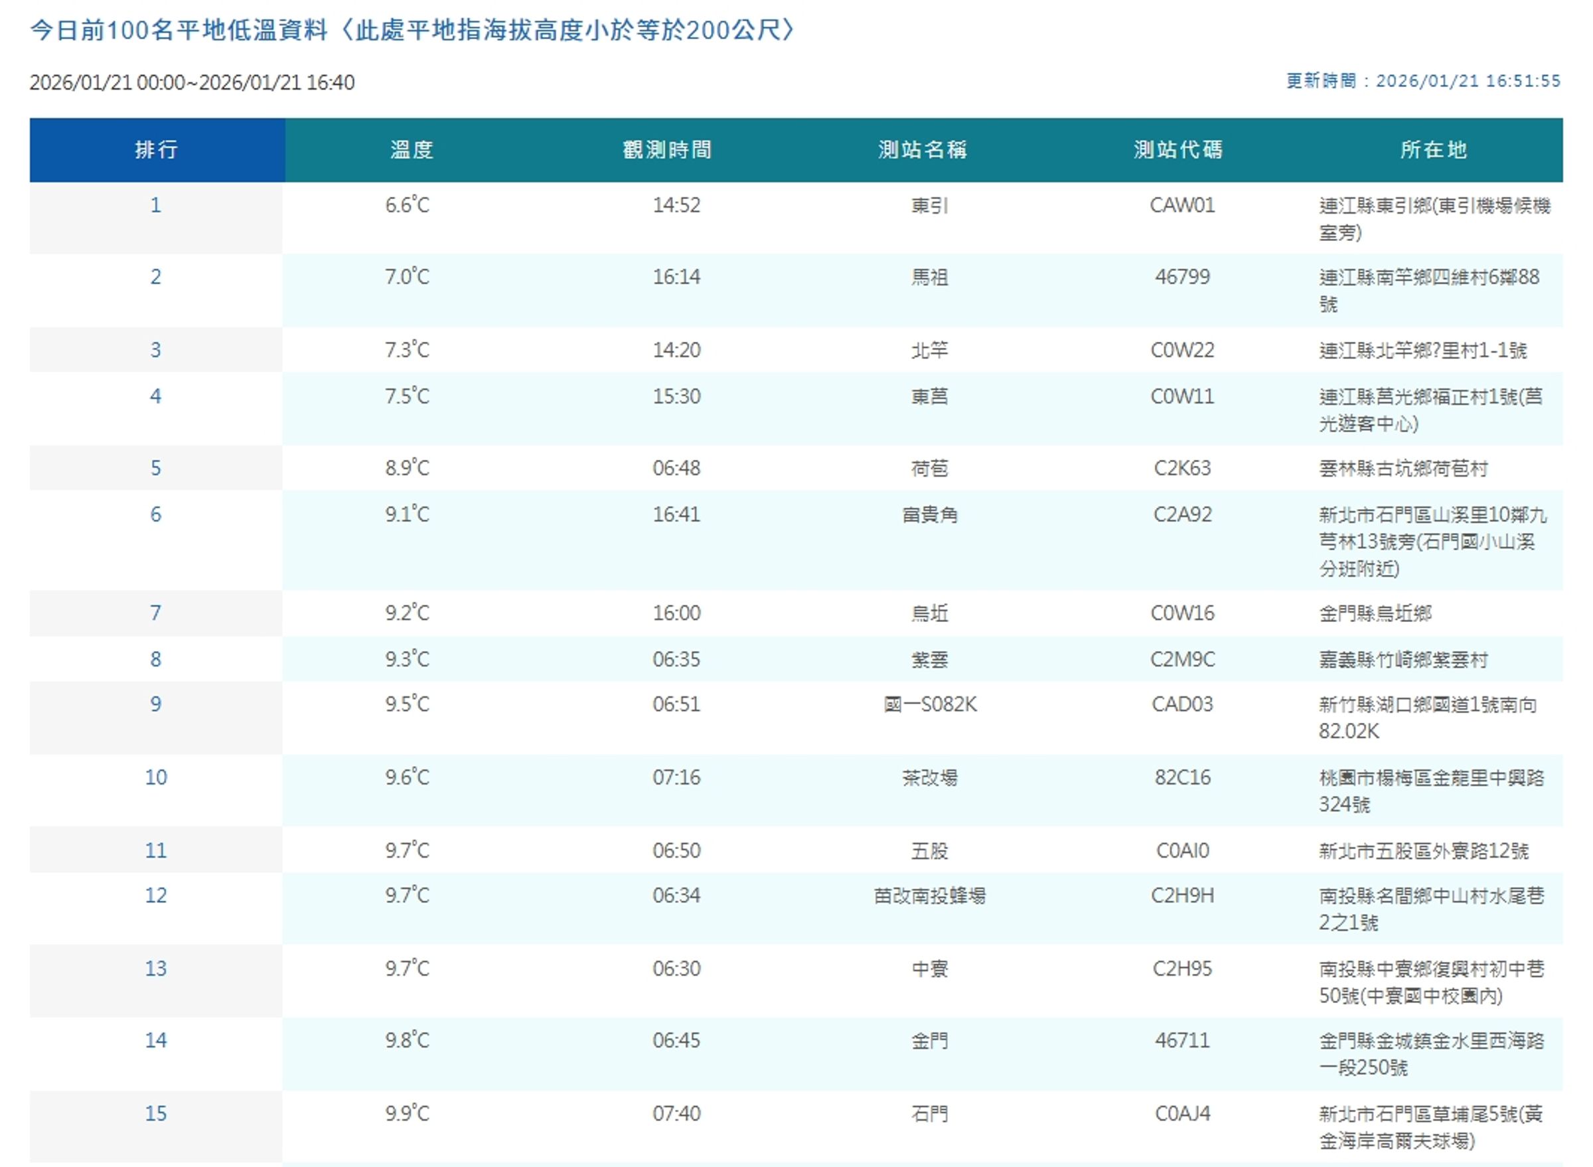Screen dimensions: 1593x1167
Task: Click station name 苗改南投蜂場
Action: click(x=929, y=895)
